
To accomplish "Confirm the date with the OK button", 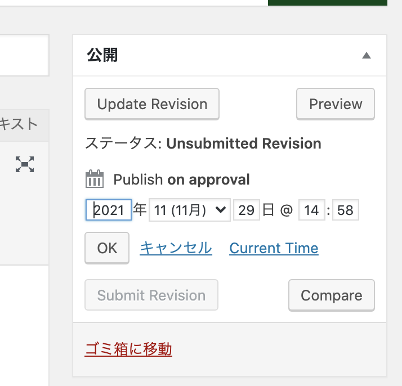I will [107, 248].
